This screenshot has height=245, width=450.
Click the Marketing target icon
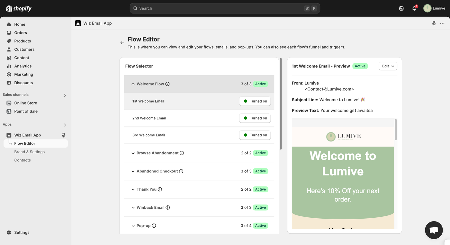point(9,75)
